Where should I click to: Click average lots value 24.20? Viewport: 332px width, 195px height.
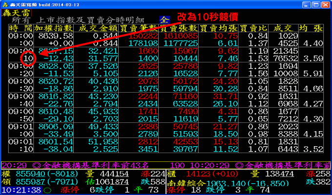point(226,81)
